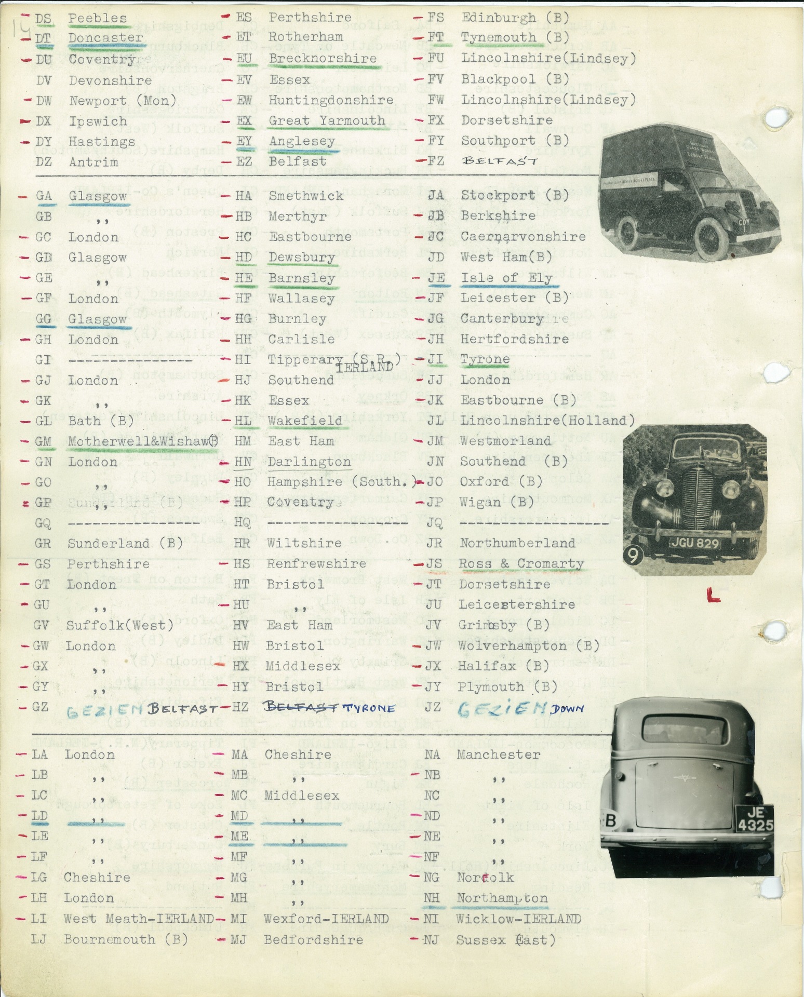Screen dimensions: 804x997
Task: Click the text 'Barnsley' beside HE
Action: click(301, 278)
